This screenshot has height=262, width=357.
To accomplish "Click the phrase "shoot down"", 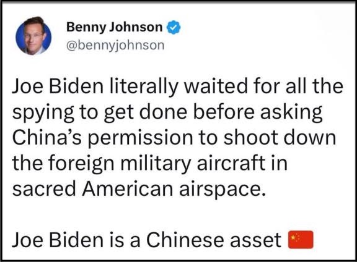I will pos(280,138).
